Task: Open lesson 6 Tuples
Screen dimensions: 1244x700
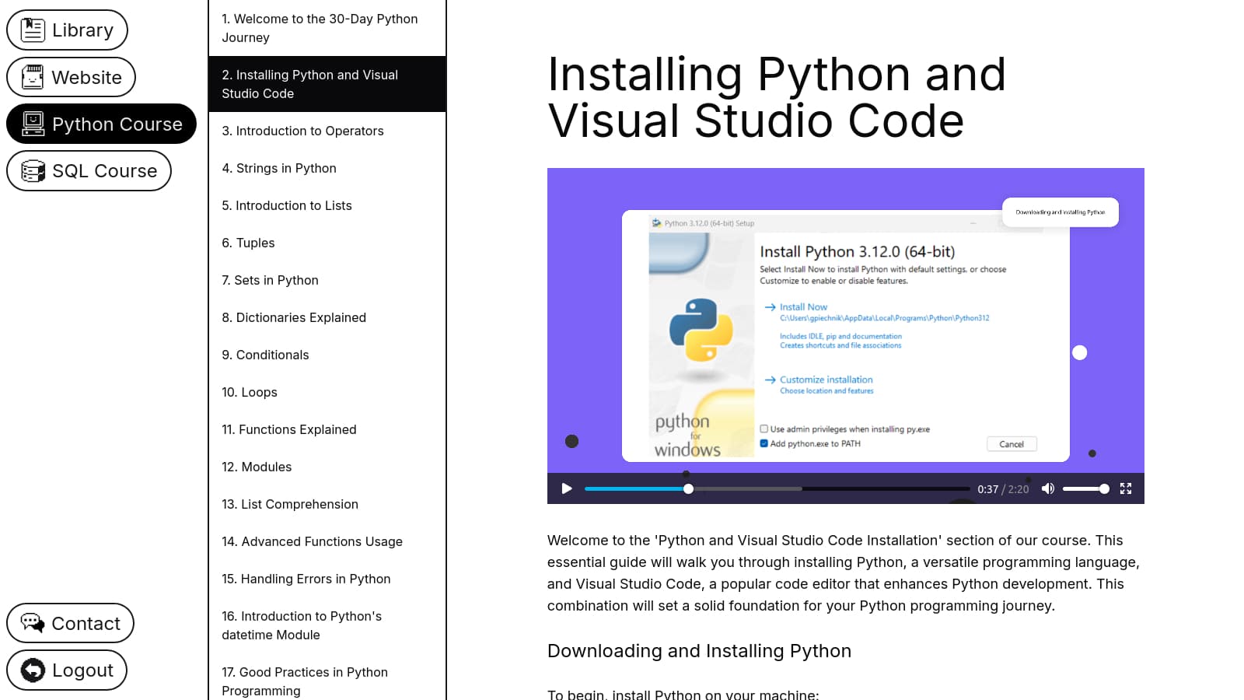Action: point(327,243)
